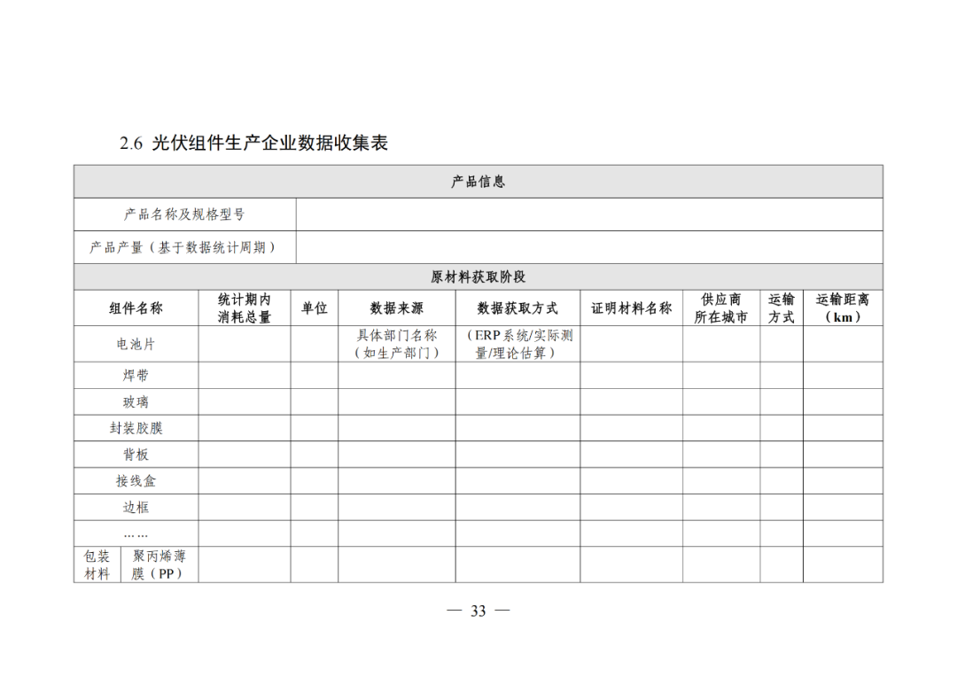Select the empty field beside 产品名称及规格型号

pos(588,214)
